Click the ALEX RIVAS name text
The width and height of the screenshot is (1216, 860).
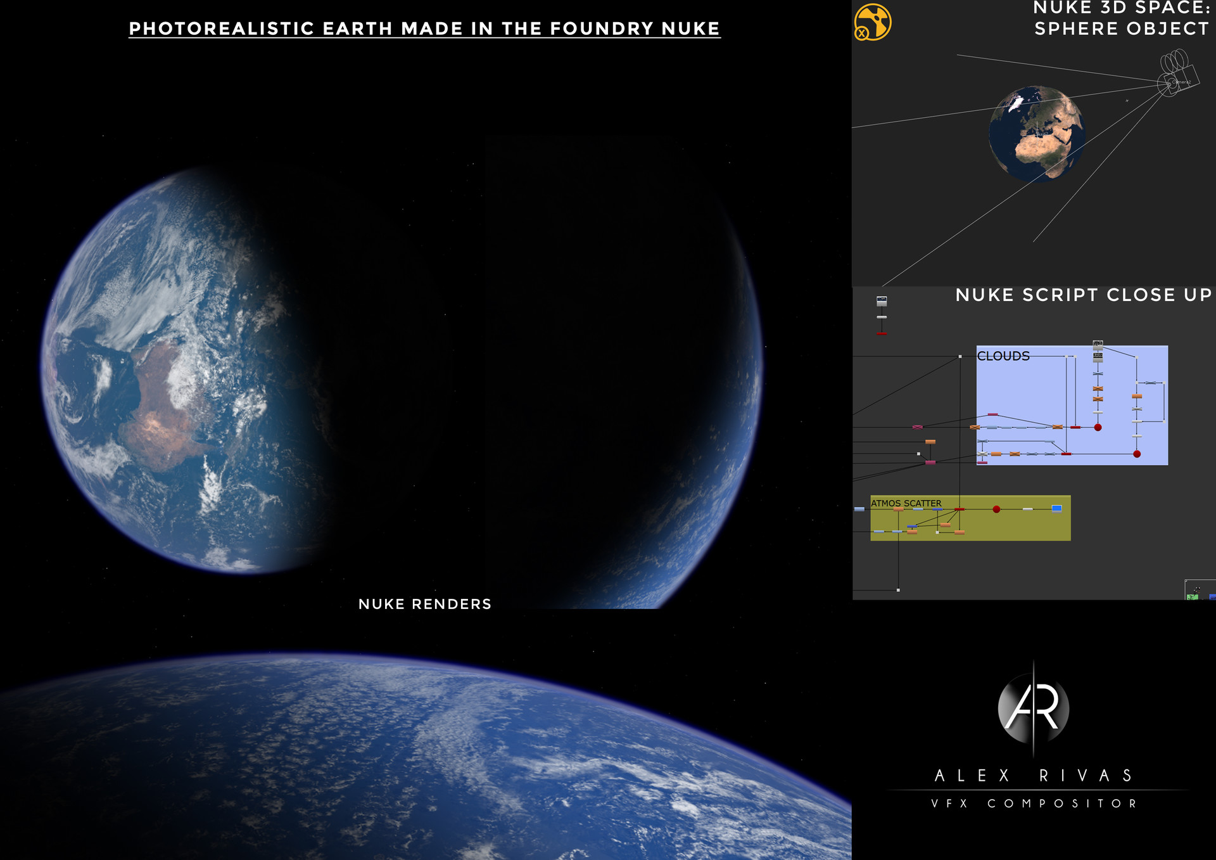tap(1034, 776)
